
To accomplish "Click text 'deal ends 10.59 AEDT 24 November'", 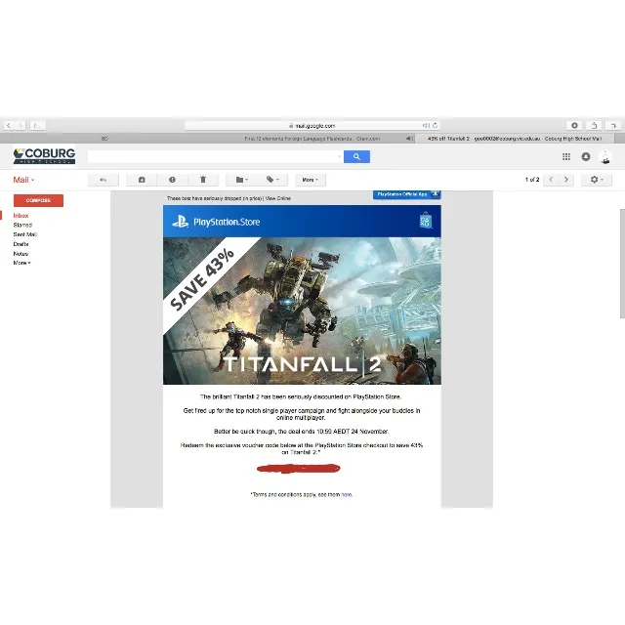I will pos(338,432).
